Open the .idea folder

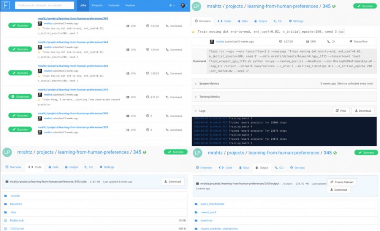tap(13, 212)
